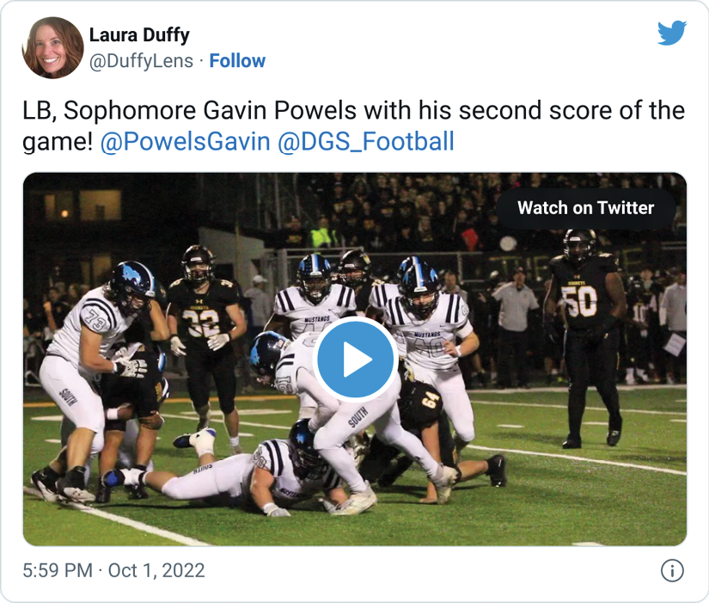Open the @PowelsGavin mention

[185, 141]
